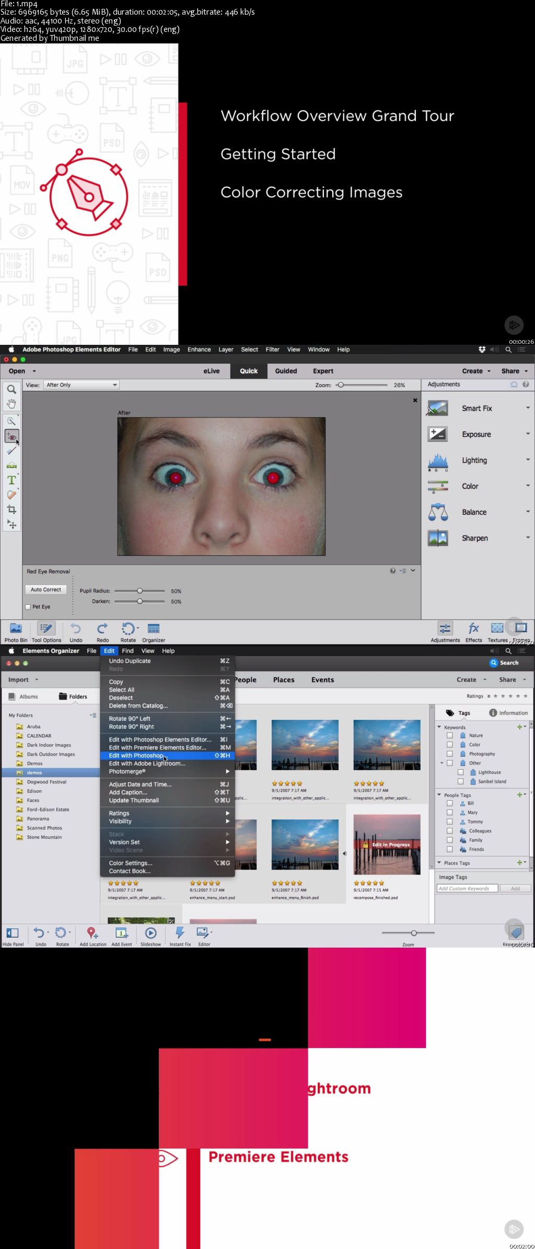Expand the Balance adjustment arrow

pyautogui.click(x=528, y=512)
